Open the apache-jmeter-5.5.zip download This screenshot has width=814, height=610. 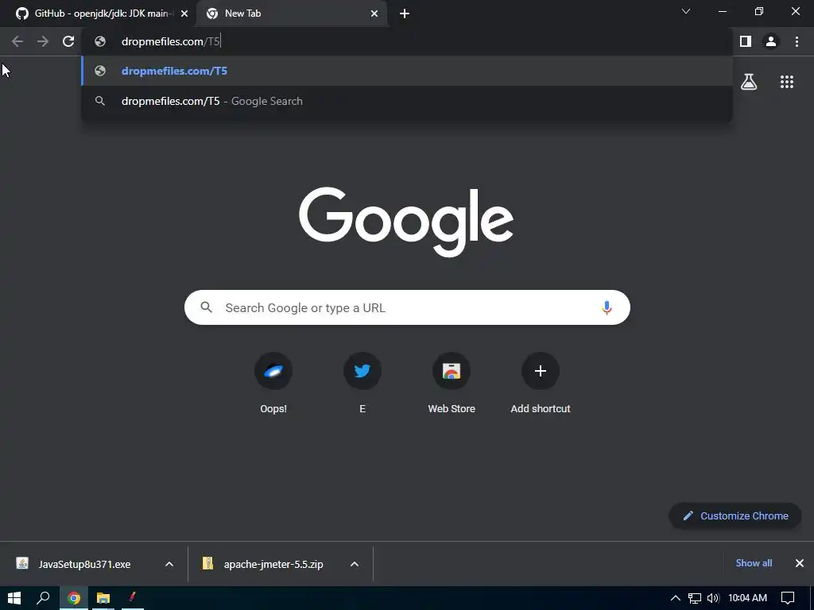click(273, 564)
